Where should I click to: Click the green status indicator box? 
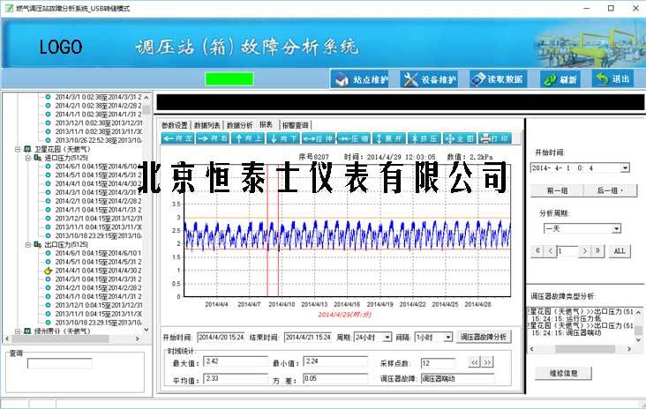(229, 78)
